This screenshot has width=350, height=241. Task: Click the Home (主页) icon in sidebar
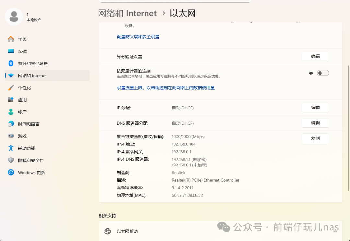click(x=11, y=39)
